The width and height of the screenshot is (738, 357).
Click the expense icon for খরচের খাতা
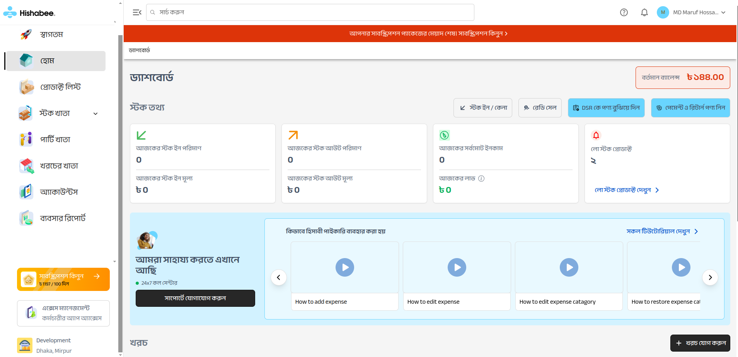[x=27, y=166]
